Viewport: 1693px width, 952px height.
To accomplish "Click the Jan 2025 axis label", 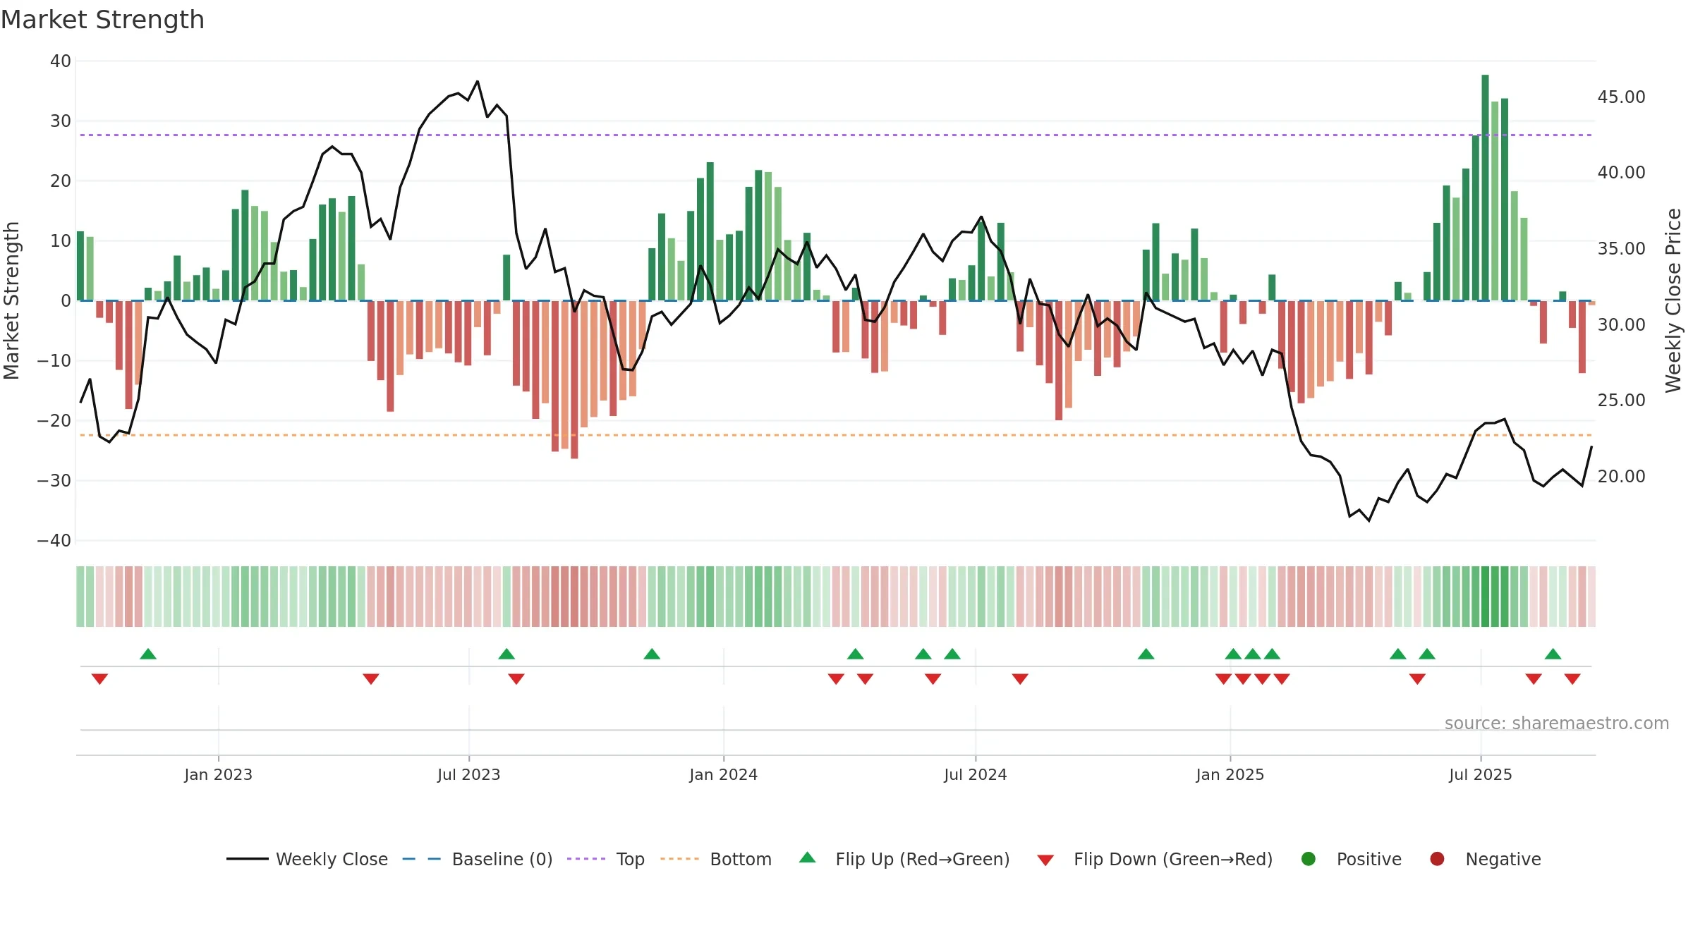I will [x=1230, y=774].
